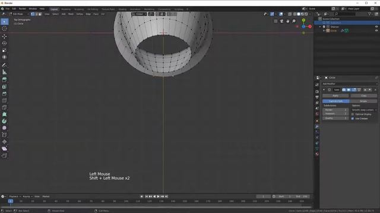Viewport: 380px width, 213px height.
Task: Switch to the Modeling workspace tab
Action: pyautogui.click(x=66, y=9)
